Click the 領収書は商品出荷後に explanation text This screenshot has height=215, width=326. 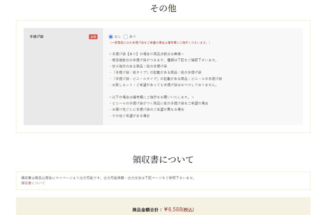pyautogui.click(x=108, y=178)
